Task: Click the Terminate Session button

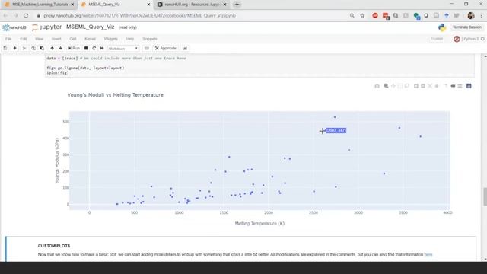Action: tap(466, 27)
